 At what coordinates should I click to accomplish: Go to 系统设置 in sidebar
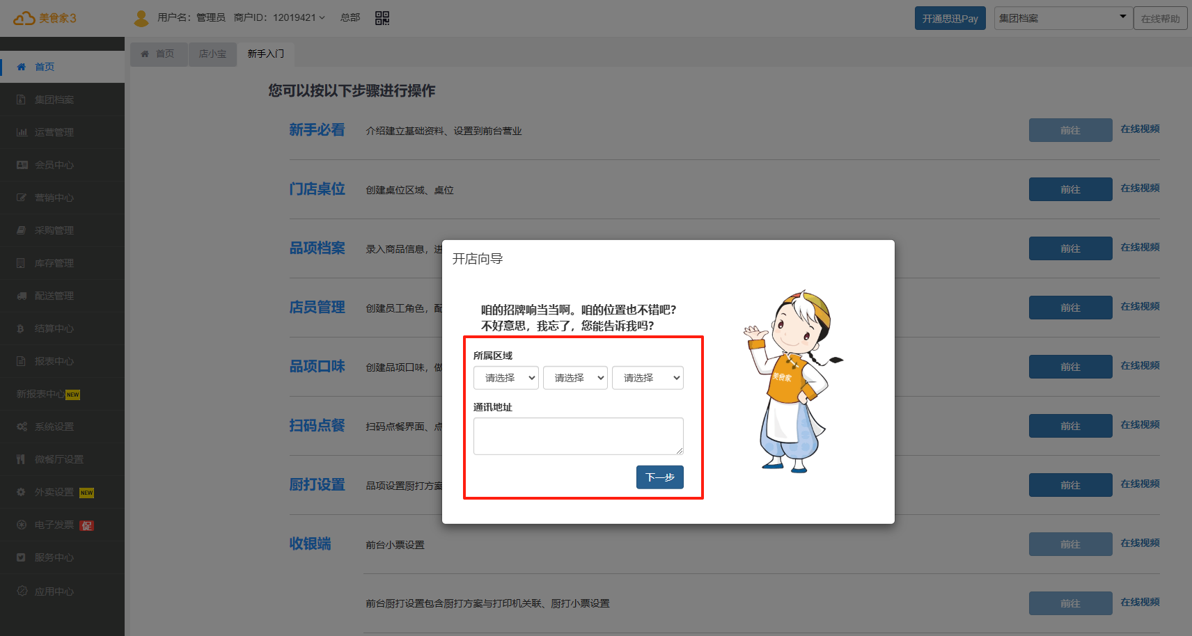click(x=54, y=427)
